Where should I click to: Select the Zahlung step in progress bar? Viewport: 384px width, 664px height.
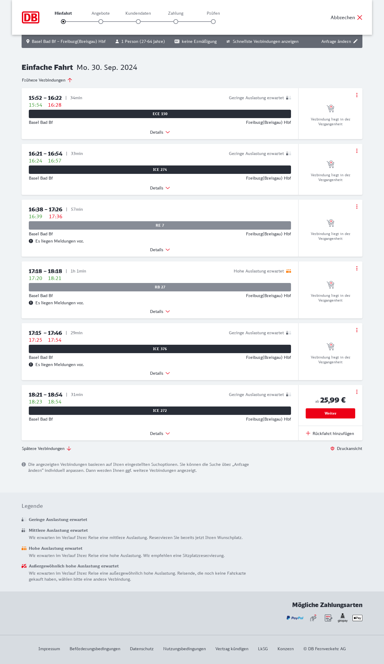click(176, 22)
